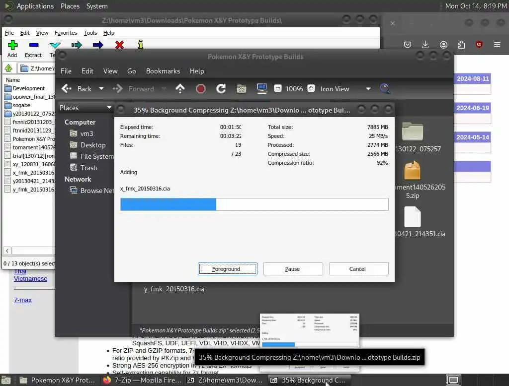Open the 7-Zip File menu

point(9,33)
